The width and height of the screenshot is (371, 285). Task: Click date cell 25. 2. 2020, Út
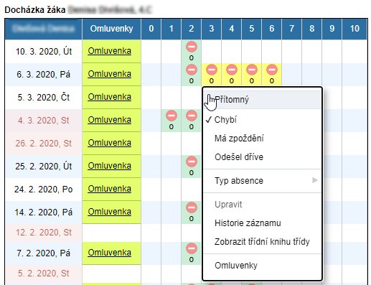[44, 167]
